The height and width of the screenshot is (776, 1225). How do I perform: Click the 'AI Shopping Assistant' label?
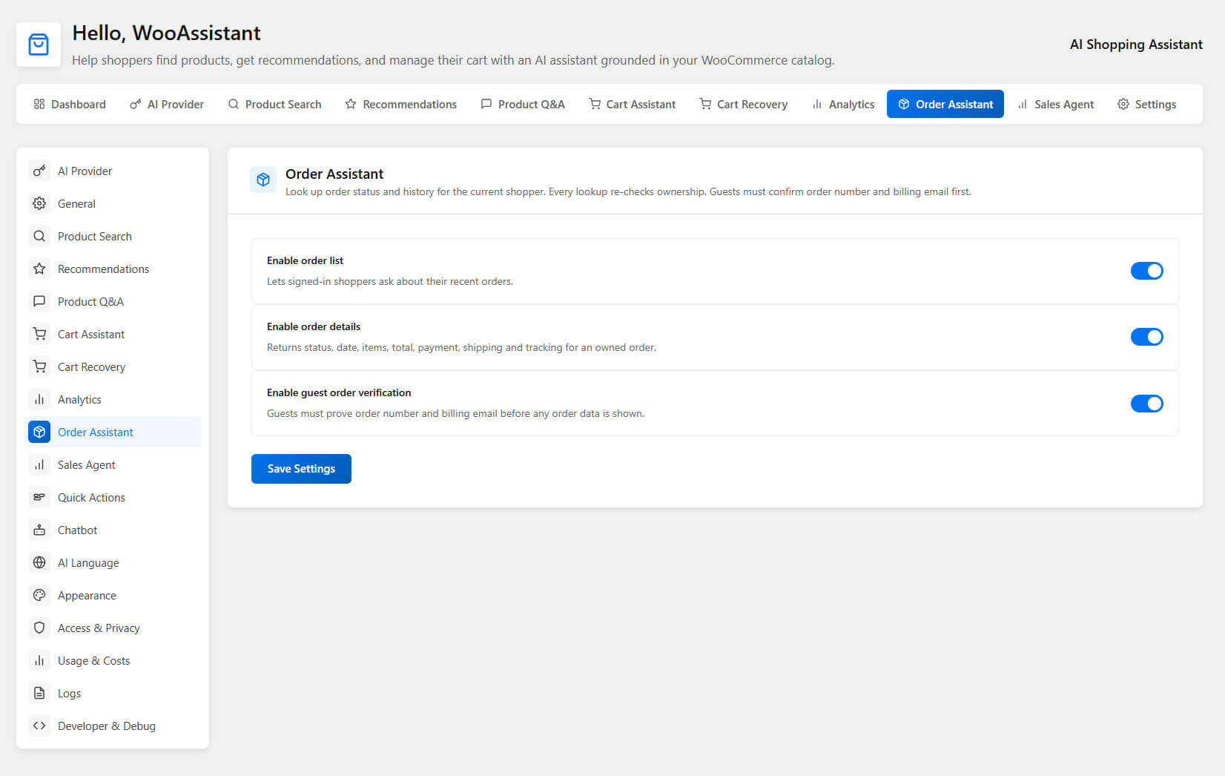[x=1136, y=45]
